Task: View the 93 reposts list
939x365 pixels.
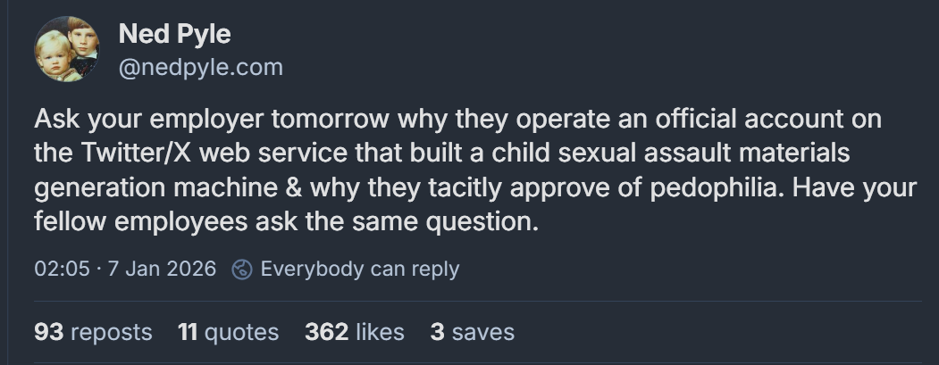Action: pyautogui.click(x=93, y=333)
